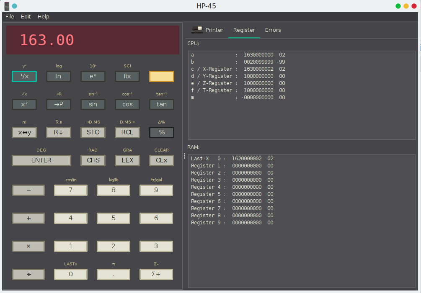
Task: Click the digit 5 key
Action: [x=113, y=218]
